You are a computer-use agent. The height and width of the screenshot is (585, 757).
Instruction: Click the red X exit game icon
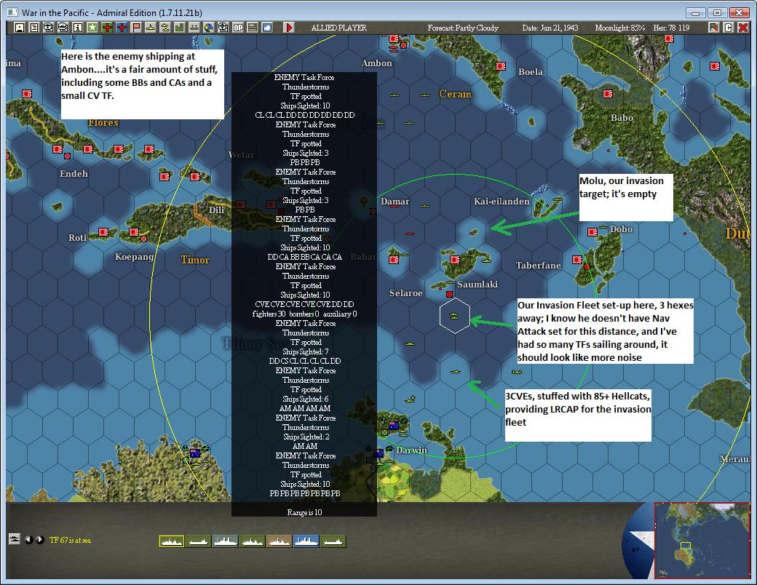[743, 28]
